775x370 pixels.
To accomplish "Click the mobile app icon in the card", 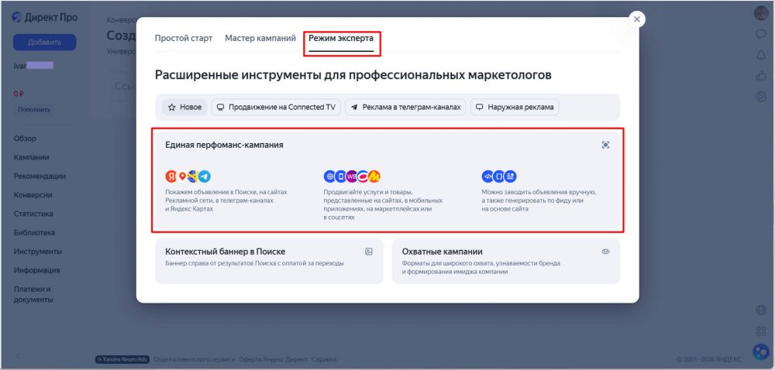I will point(340,176).
